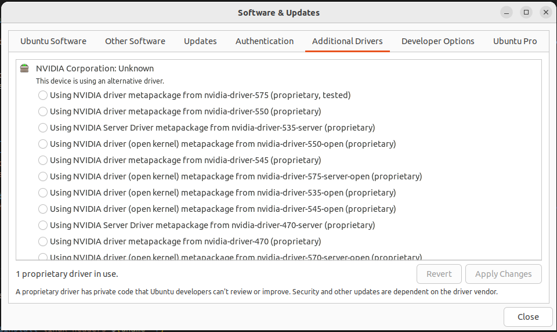The width and height of the screenshot is (557, 332).
Task: Choose nvidia-driver-535-open open kernel driver
Action: pyautogui.click(x=42, y=193)
